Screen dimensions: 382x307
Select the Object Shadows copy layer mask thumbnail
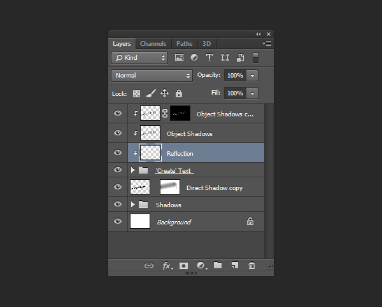(180, 113)
